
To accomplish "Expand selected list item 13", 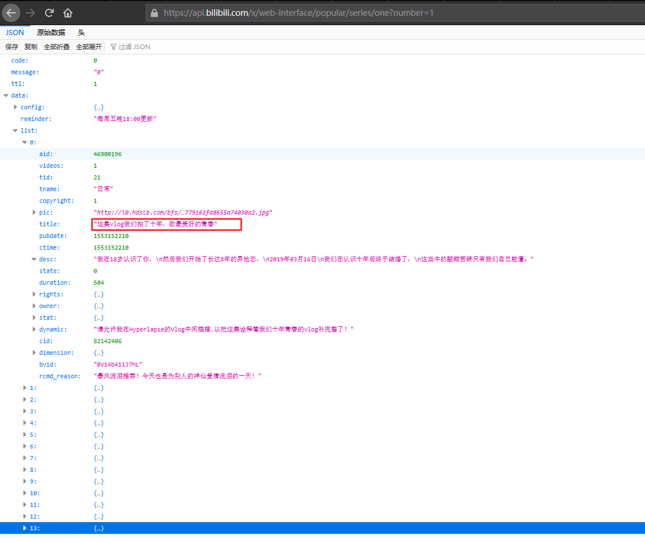I will coord(25,528).
